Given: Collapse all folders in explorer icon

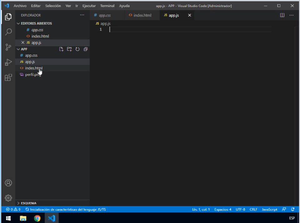Looking at the screenshot, I should (x=85, y=49).
